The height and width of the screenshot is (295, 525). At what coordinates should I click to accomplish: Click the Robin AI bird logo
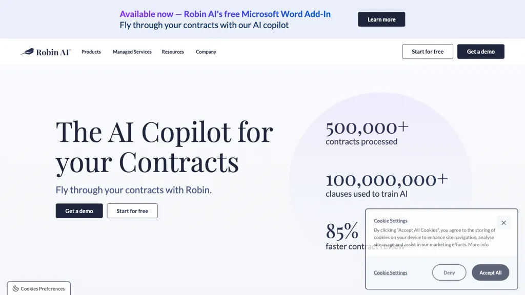(x=27, y=51)
